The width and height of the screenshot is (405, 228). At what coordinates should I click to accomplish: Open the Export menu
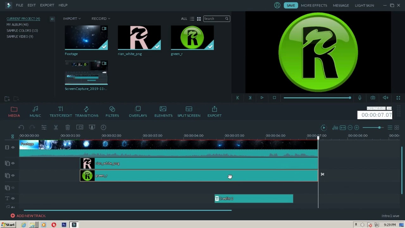47,5
